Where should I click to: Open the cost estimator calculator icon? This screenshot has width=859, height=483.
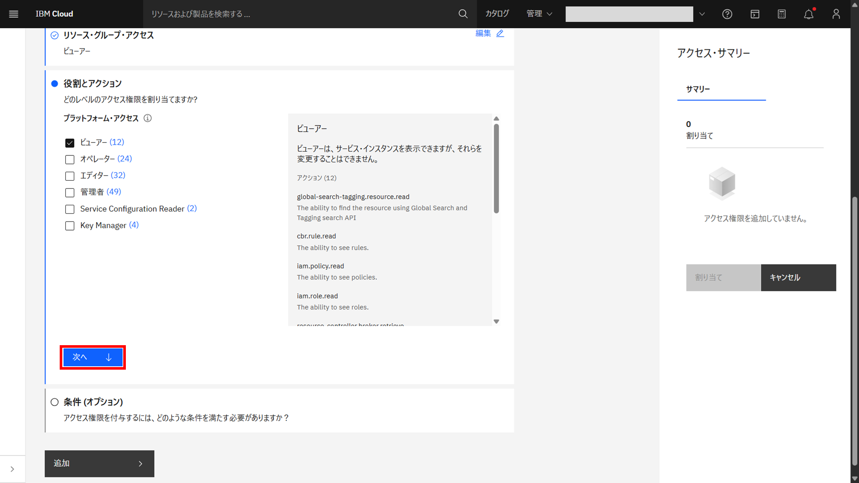[782, 14]
